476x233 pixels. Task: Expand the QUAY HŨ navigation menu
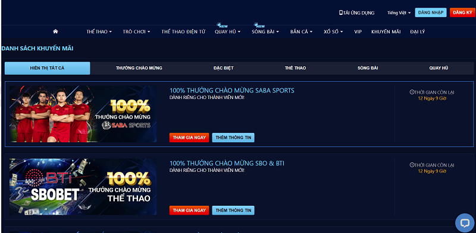(228, 32)
